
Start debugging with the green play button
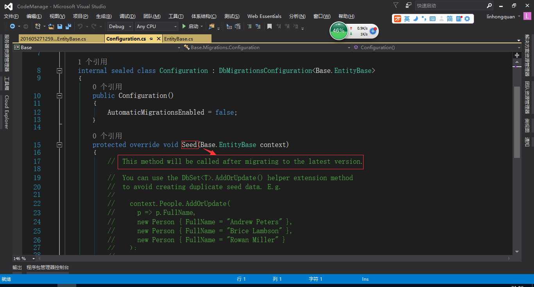(x=184, y=26)
